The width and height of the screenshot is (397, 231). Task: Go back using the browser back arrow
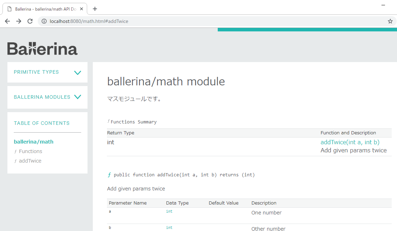7,21
